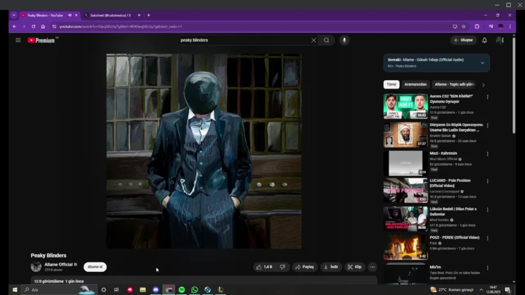Viewport: 525px width, 295px height.
Task: Open Allame Official channel name link
Action: pos(58,265)
